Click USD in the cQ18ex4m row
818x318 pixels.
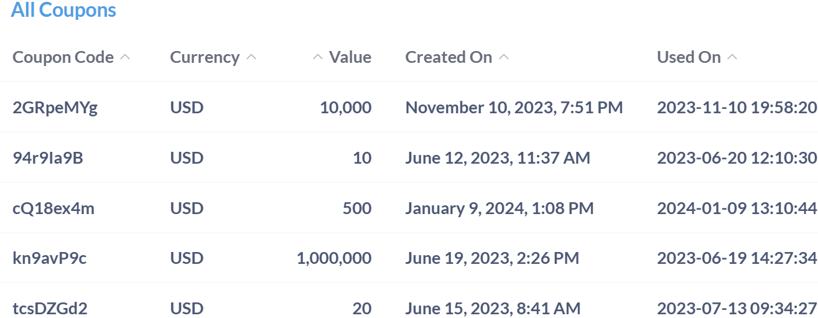tap(187, 208)
